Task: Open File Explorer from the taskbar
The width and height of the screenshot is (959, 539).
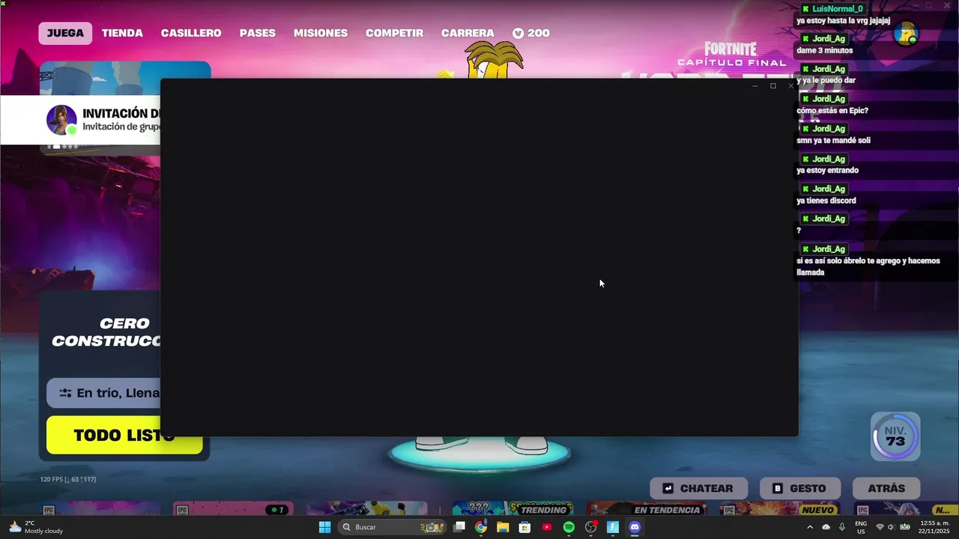Action: [503, 527]
